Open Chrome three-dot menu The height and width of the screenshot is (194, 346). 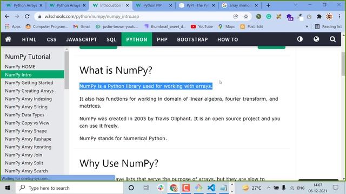(339, 17)
